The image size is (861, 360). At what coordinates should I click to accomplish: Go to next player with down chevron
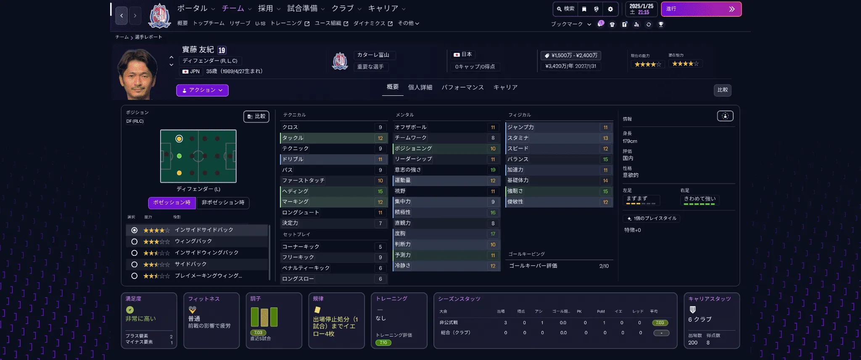click(x=171, y=65)
